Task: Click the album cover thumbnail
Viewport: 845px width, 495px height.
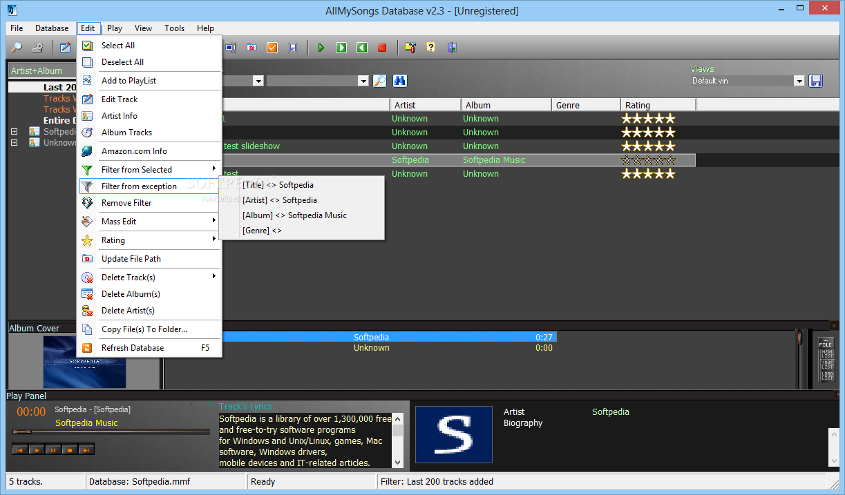Action: (85, 362)
